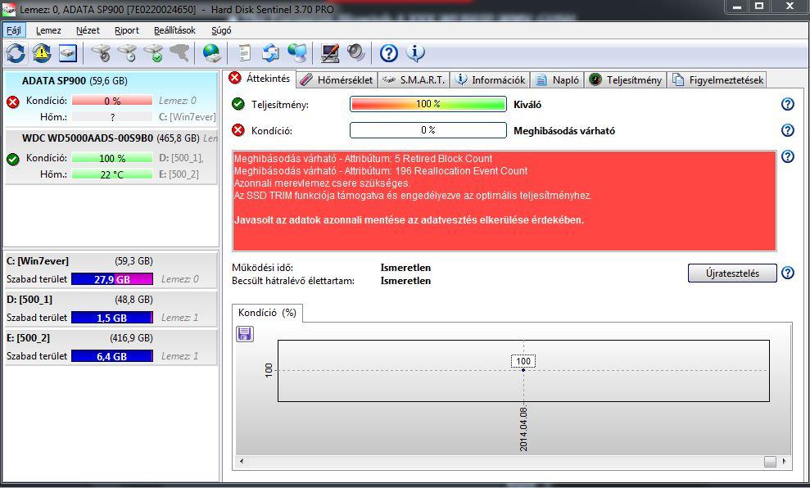Switch to the Áttekintés tab

(x=260, y=79)
